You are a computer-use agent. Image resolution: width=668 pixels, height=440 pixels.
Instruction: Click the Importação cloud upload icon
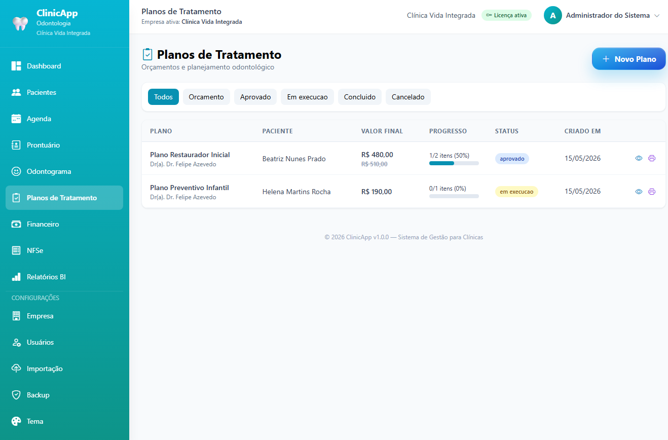pyautogui.click(x=16, y=369)
